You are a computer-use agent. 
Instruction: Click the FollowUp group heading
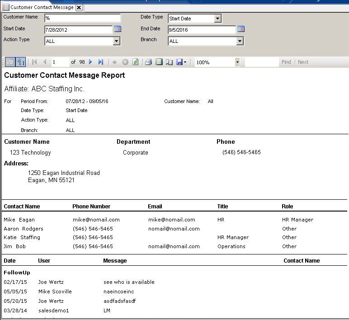17,273
